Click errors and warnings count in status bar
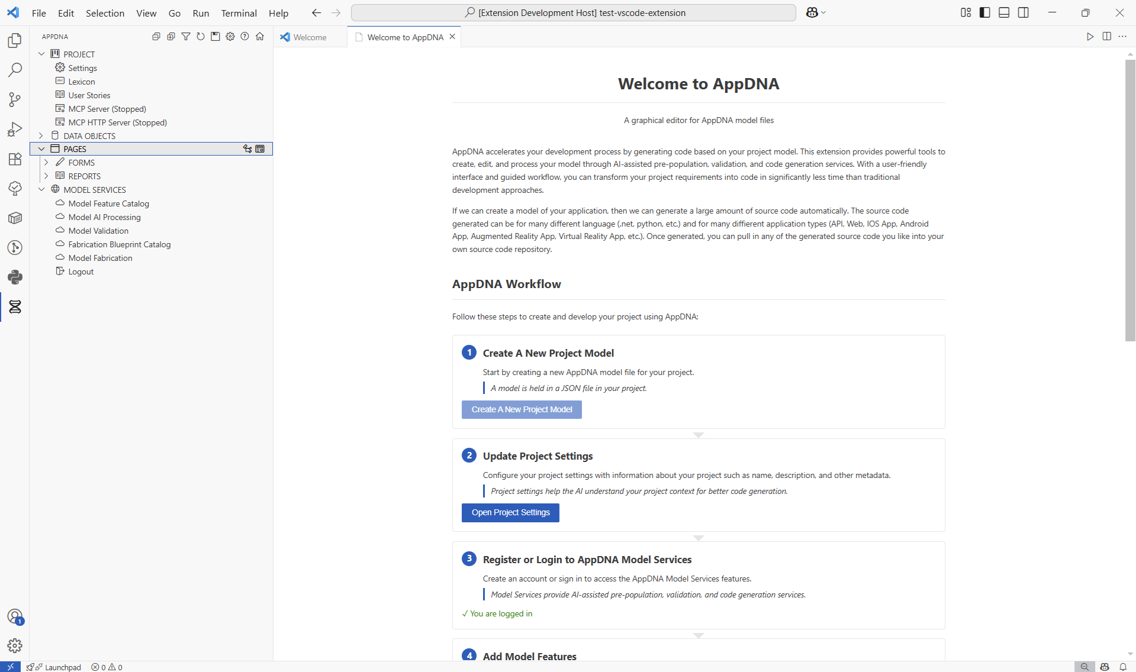The image size is (1136, 672). tap(107, 667)
